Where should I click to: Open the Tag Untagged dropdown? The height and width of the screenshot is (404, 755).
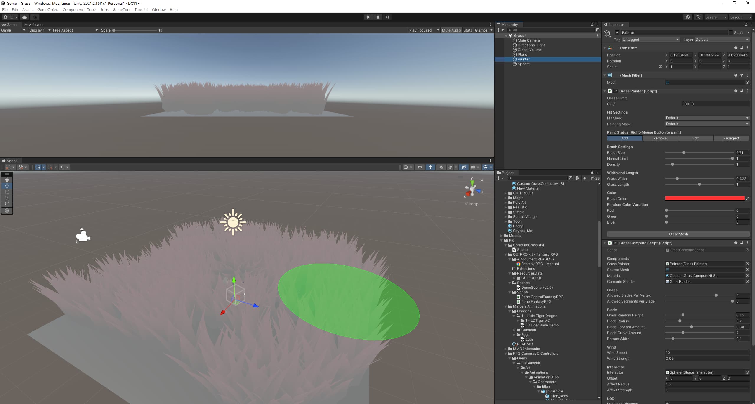tap(651, 40)
